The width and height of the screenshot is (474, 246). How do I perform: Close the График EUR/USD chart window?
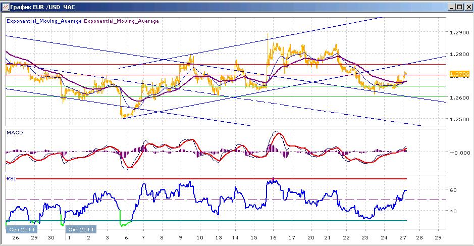click(467, 7)
